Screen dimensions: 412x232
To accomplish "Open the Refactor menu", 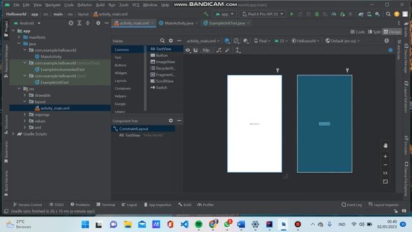I will [84, 5].
